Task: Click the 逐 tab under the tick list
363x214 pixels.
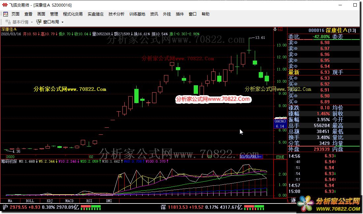Action: click(x=293, y=201)
